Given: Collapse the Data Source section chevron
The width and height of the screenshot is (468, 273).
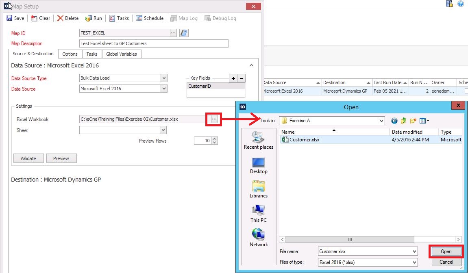Looking at the screenshot, I should point(251,65).
